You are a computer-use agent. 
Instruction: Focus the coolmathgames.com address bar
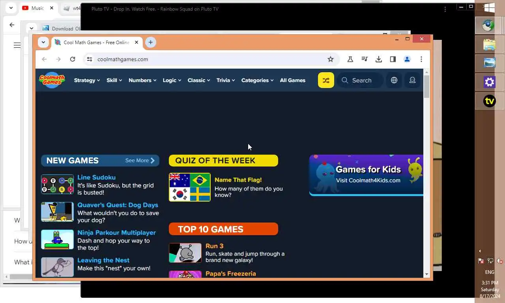click(211, 59)
